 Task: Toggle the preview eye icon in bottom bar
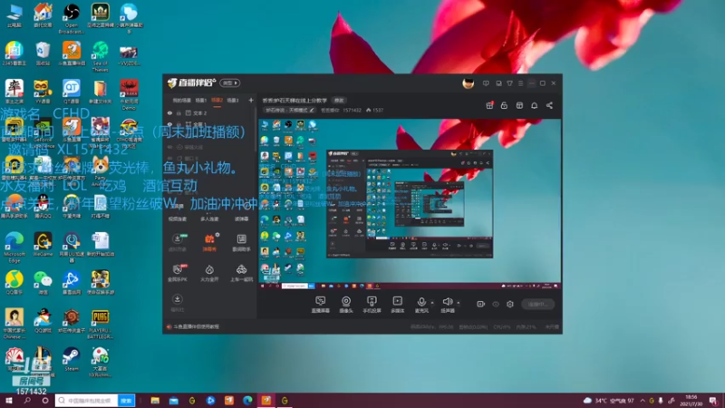point(495,304)
